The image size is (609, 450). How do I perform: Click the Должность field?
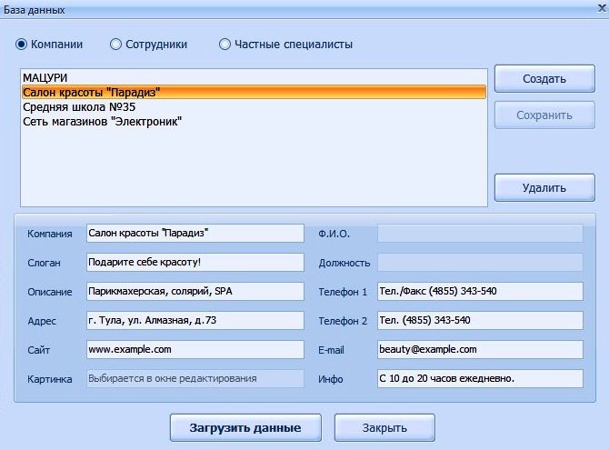(480, 263)
